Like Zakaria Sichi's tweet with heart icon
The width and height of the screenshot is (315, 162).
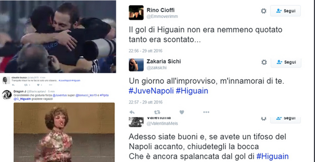click(182, 112)
